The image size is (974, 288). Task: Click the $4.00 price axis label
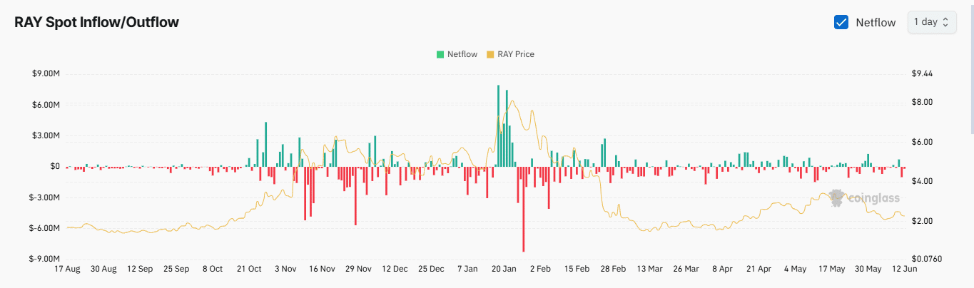(922, 181)
